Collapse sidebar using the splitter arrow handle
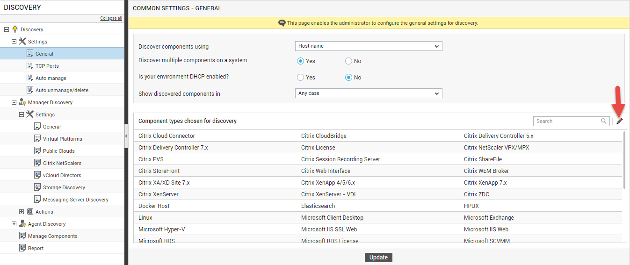Viewport: 630px width, 265px height. tap(126, 136)
